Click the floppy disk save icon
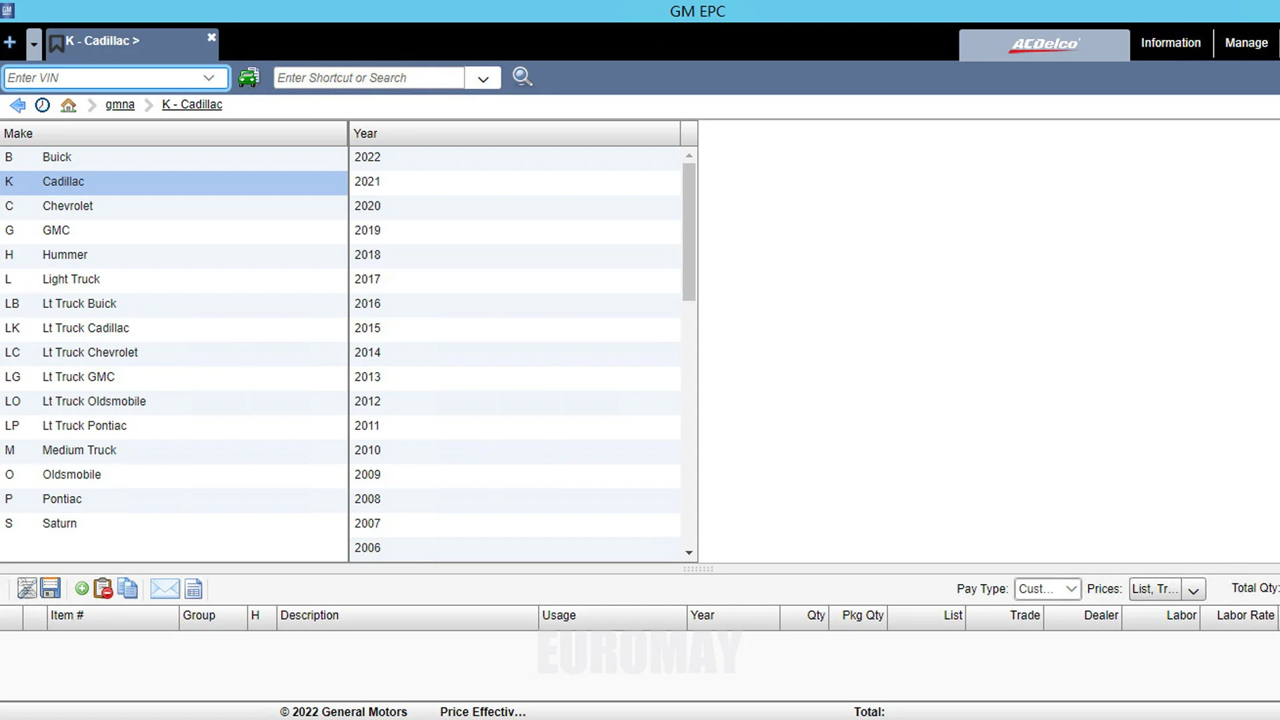 click(51, 588)
